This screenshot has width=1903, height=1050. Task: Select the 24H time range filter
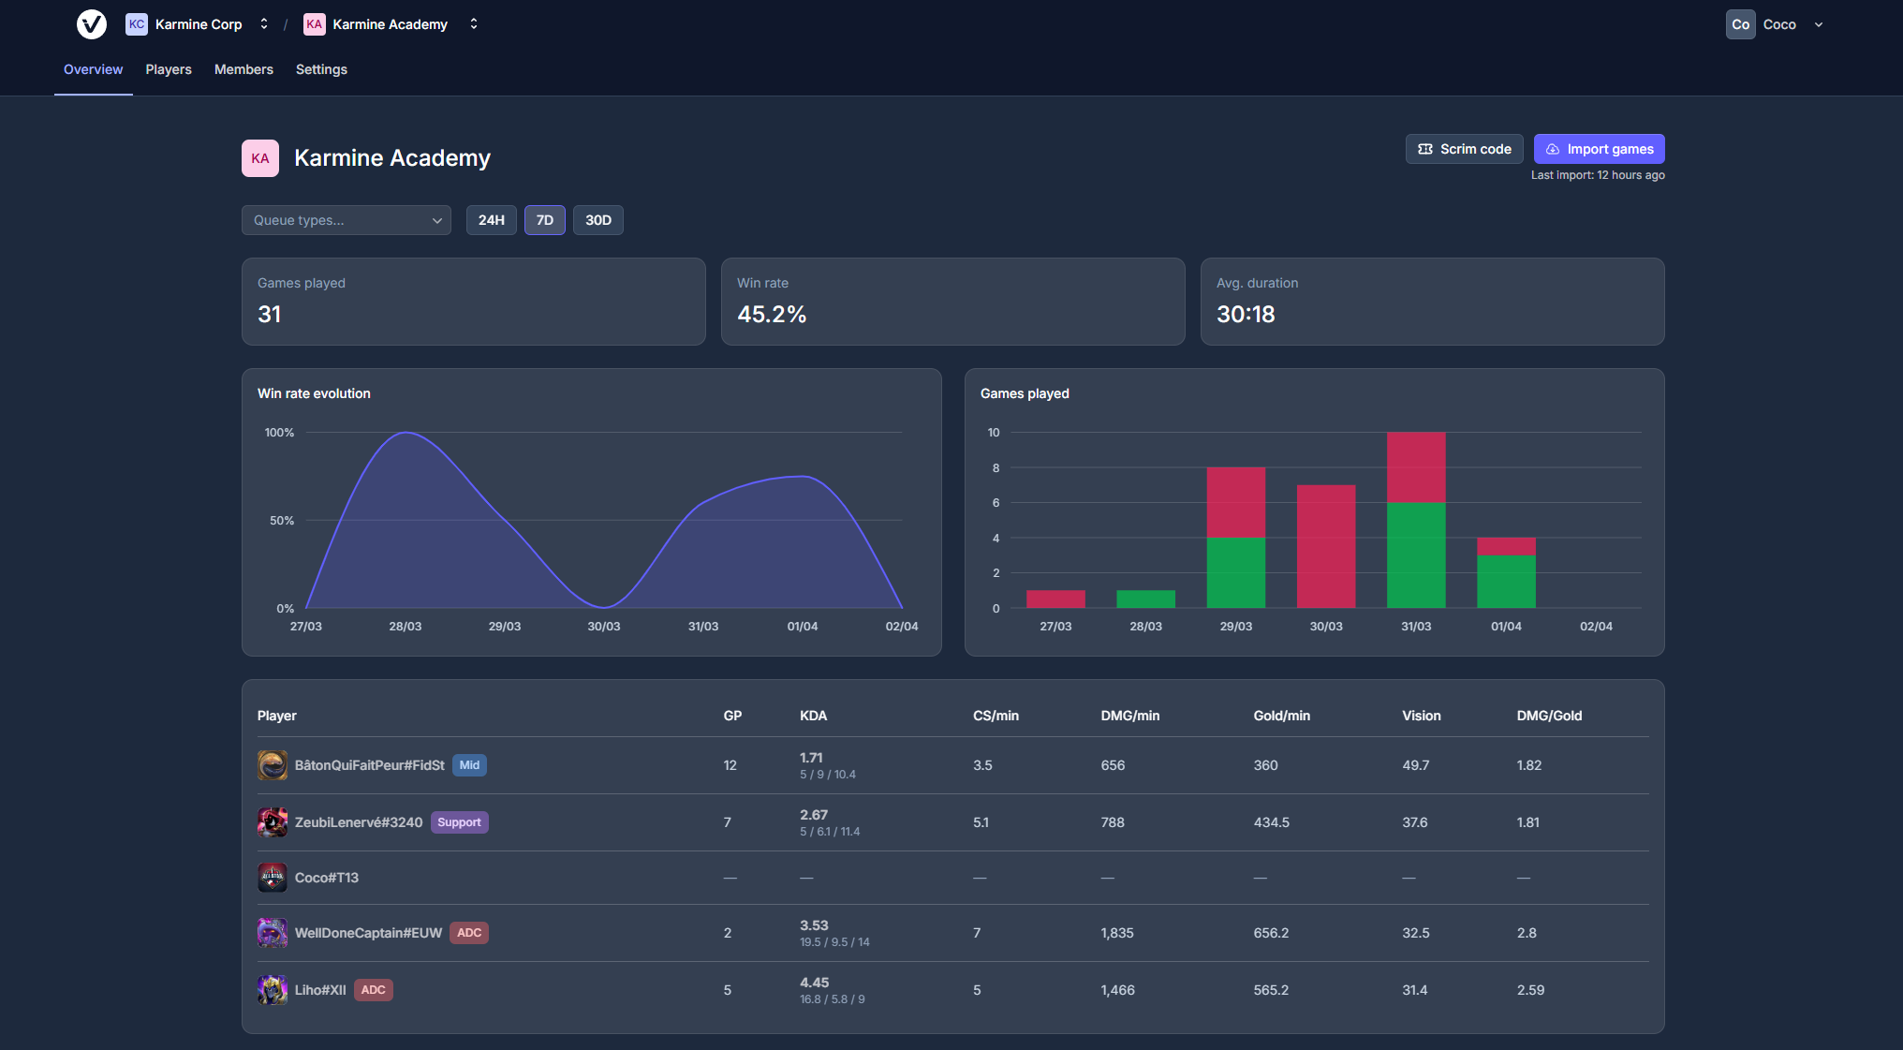tap(491, 219)
